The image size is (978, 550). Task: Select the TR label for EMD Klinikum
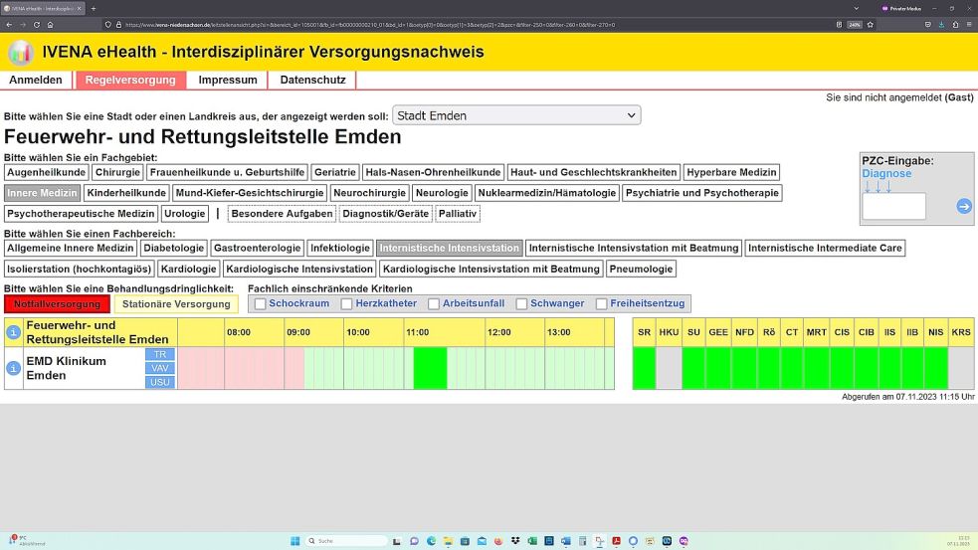pos(159,354)
